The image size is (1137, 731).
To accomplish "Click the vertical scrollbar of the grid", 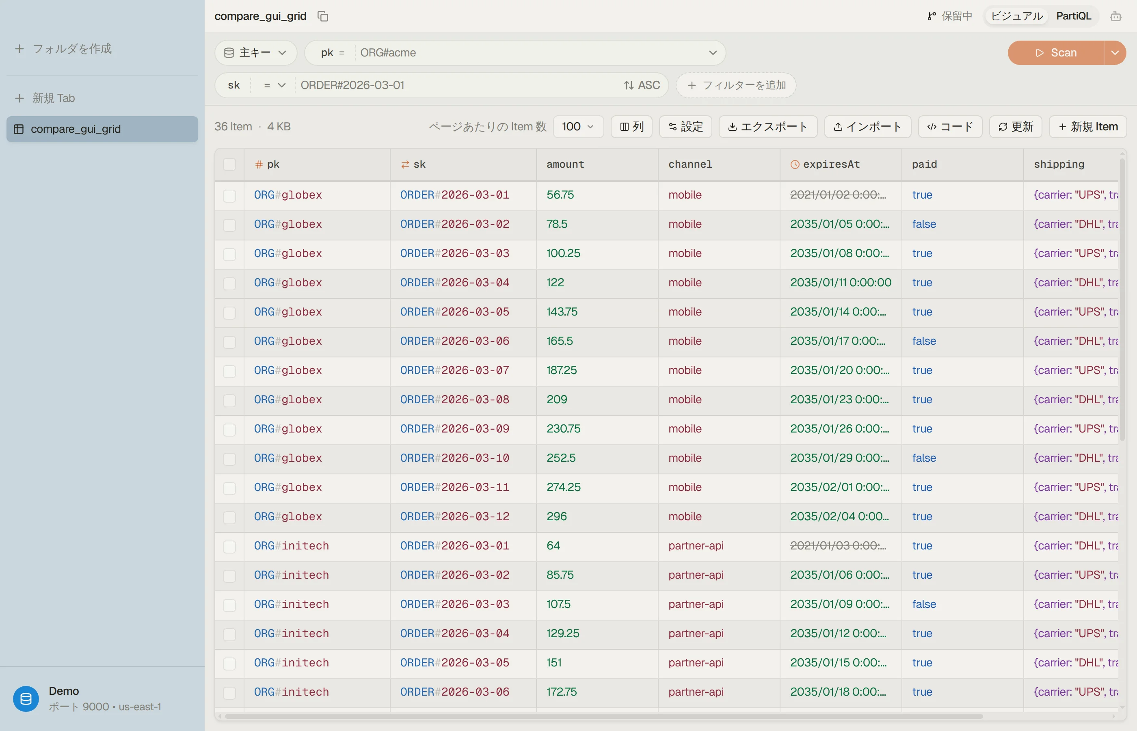I will (1122, 300).
